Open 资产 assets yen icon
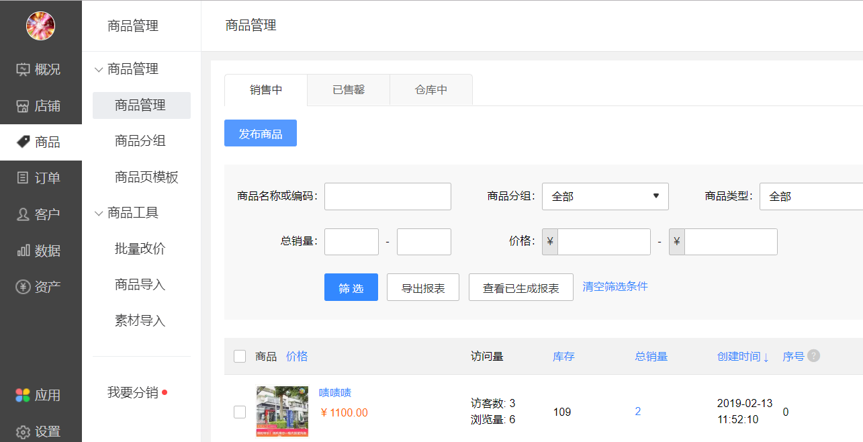Viewport: 863px width, 442px height. pyautogui.click(x=24, y=287)
